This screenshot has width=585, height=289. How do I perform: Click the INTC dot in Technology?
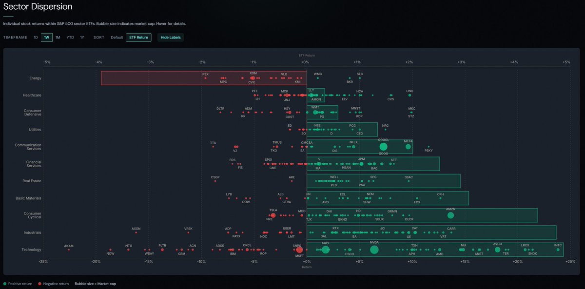coord(558,250)
